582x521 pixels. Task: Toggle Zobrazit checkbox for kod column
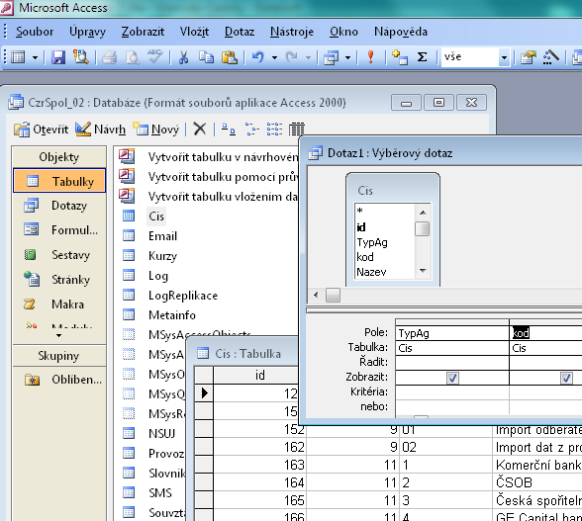tap(566, 378)
